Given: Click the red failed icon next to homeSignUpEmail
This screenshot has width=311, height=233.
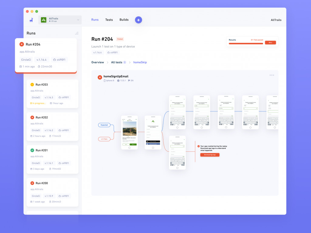Looking at the screenshot, I should (x=100, y=77).
